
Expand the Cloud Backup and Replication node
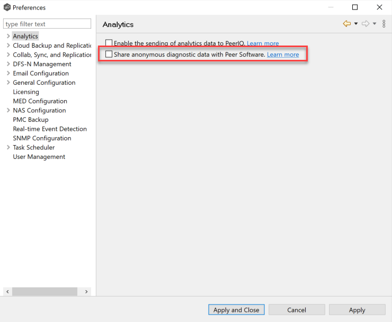coord(8,46)
